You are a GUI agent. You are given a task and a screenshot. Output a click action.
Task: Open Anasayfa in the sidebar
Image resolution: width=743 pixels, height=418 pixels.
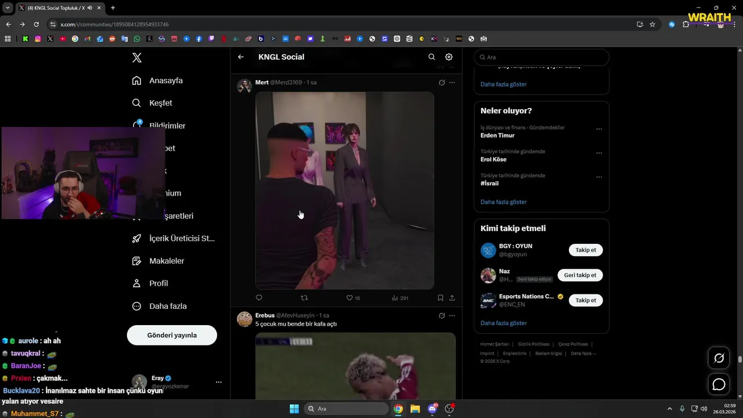click(x=157, y=81)
